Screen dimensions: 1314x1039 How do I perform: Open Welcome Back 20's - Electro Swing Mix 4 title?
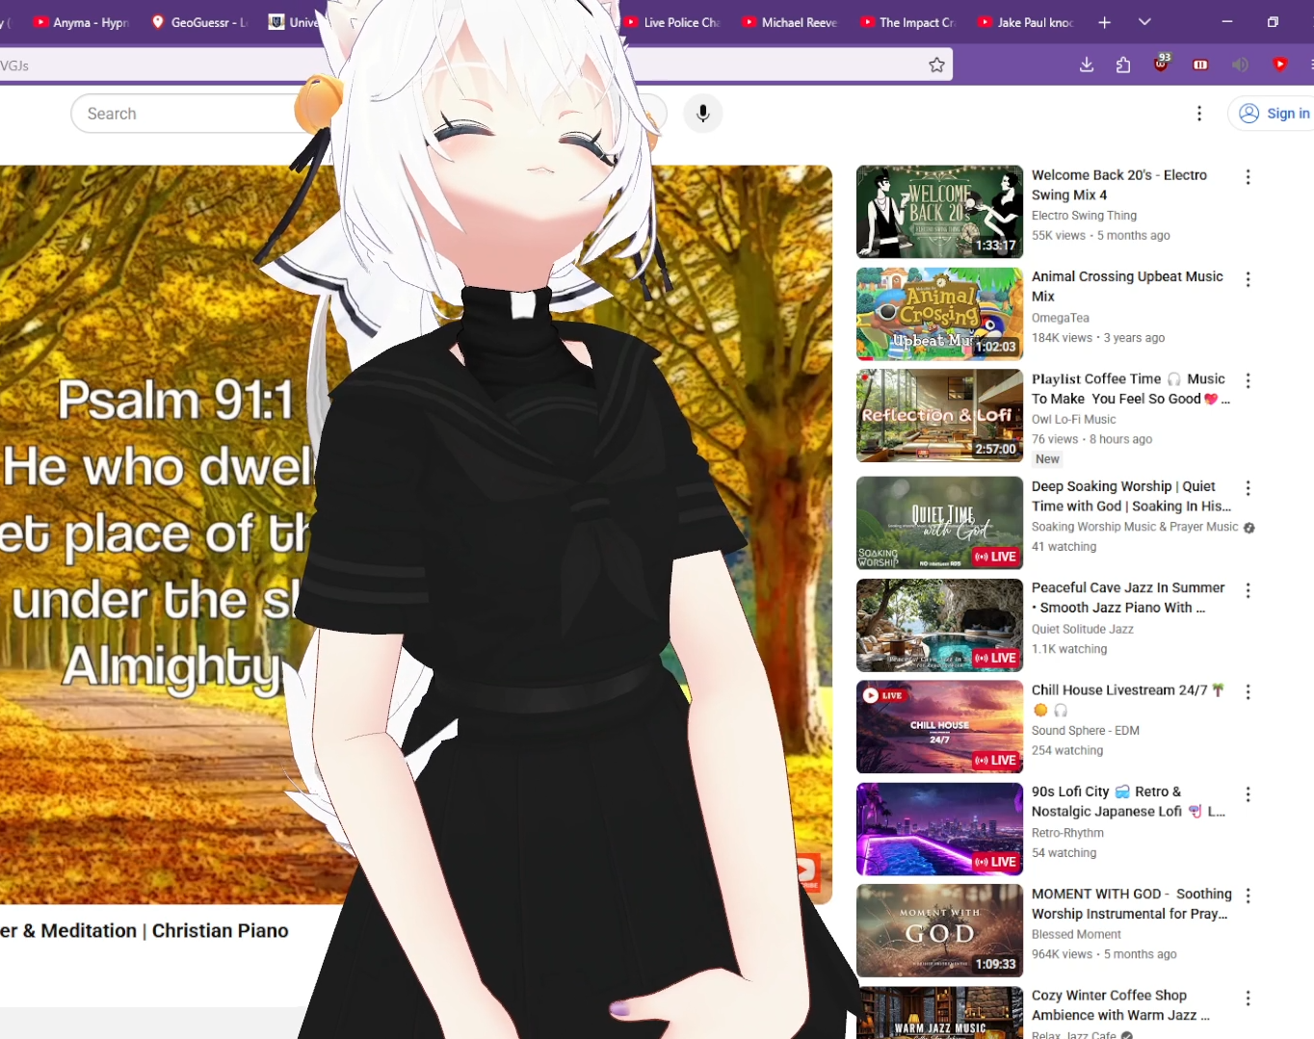point(1119,185)
